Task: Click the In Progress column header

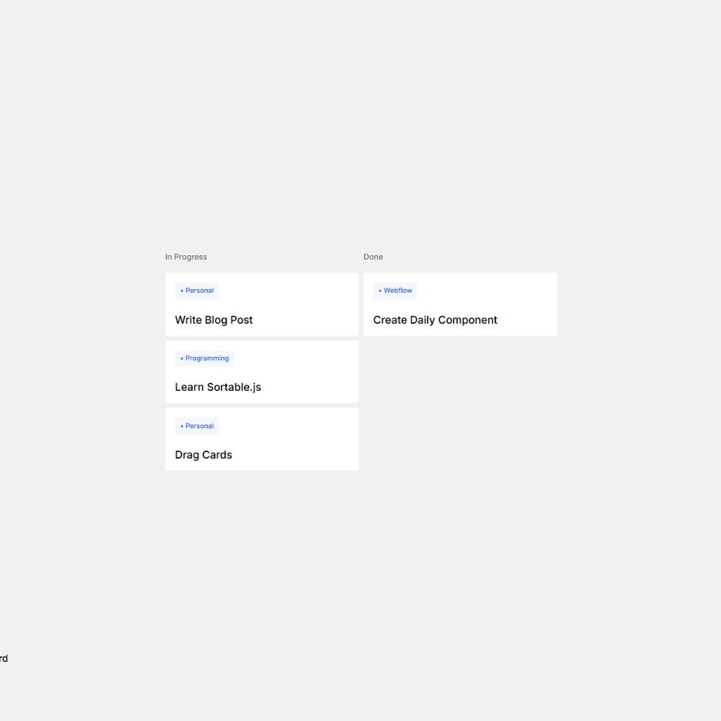Action: (186, 257)
